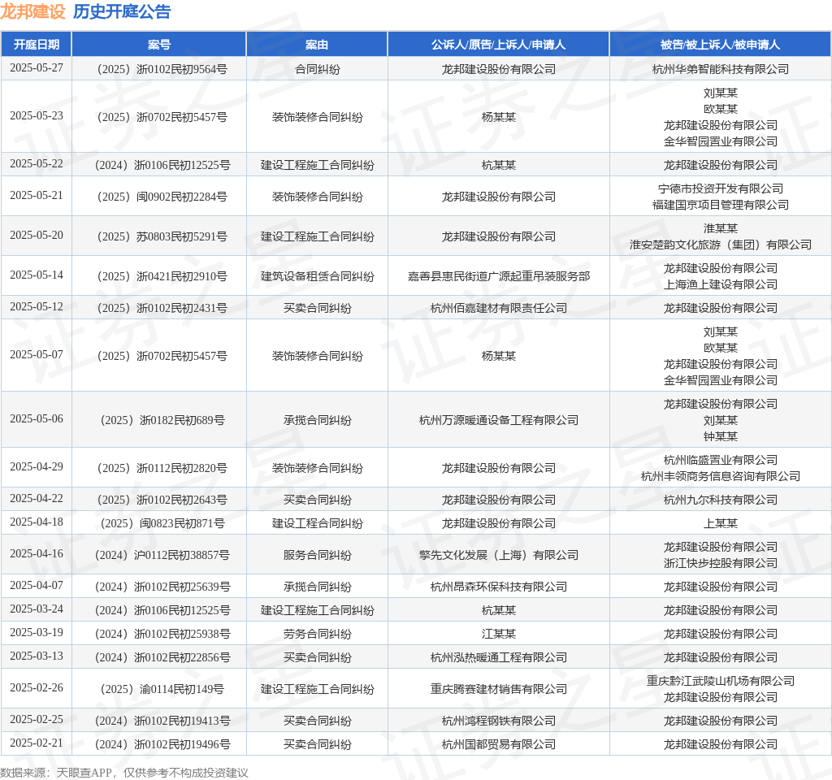Click plaintiff 杭州昂森环保科技有限公司
The height and width of the screenshot is (780, 832).
click(x=498, y=587)
